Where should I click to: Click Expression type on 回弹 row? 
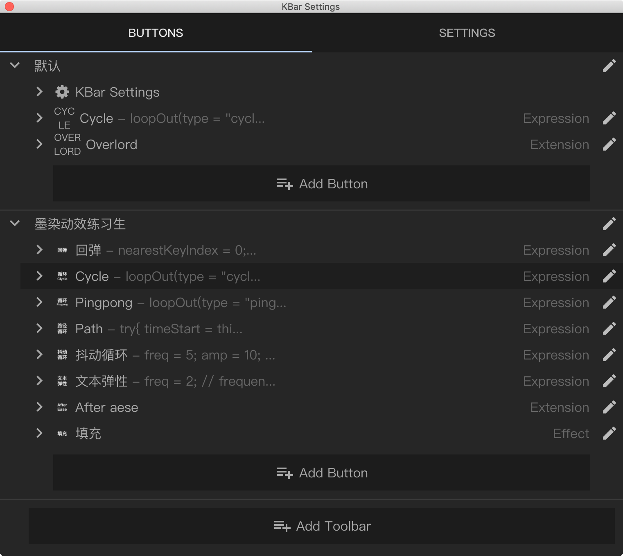pos(556,250)
